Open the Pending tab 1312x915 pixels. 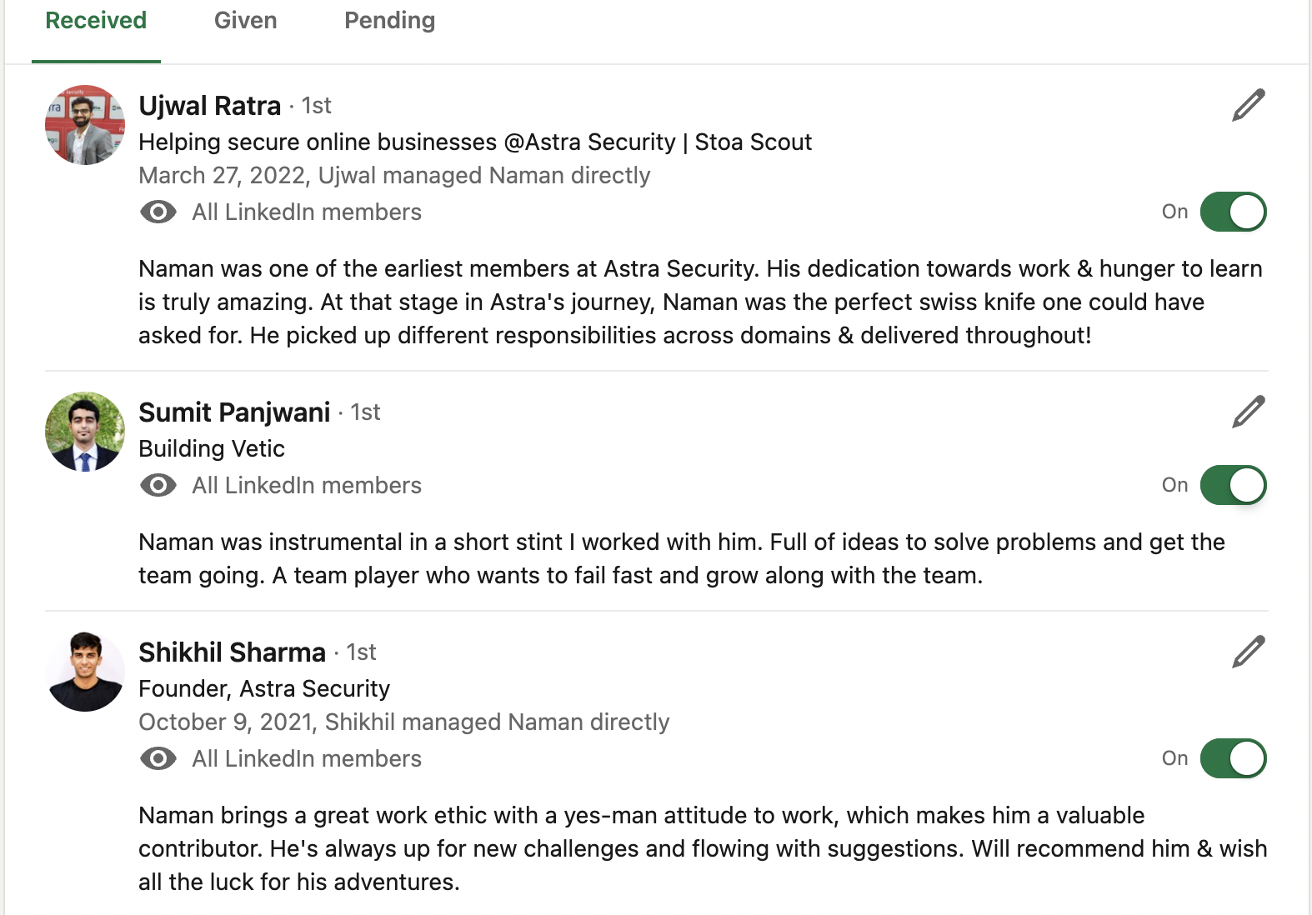(389, 20)
